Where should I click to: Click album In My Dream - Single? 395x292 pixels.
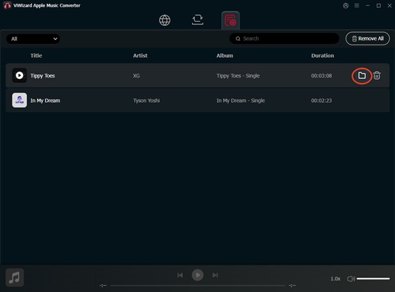point(240,101)
